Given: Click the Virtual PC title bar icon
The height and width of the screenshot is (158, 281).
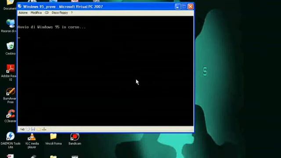Looking at the screenshot, I should click(20, 7).
